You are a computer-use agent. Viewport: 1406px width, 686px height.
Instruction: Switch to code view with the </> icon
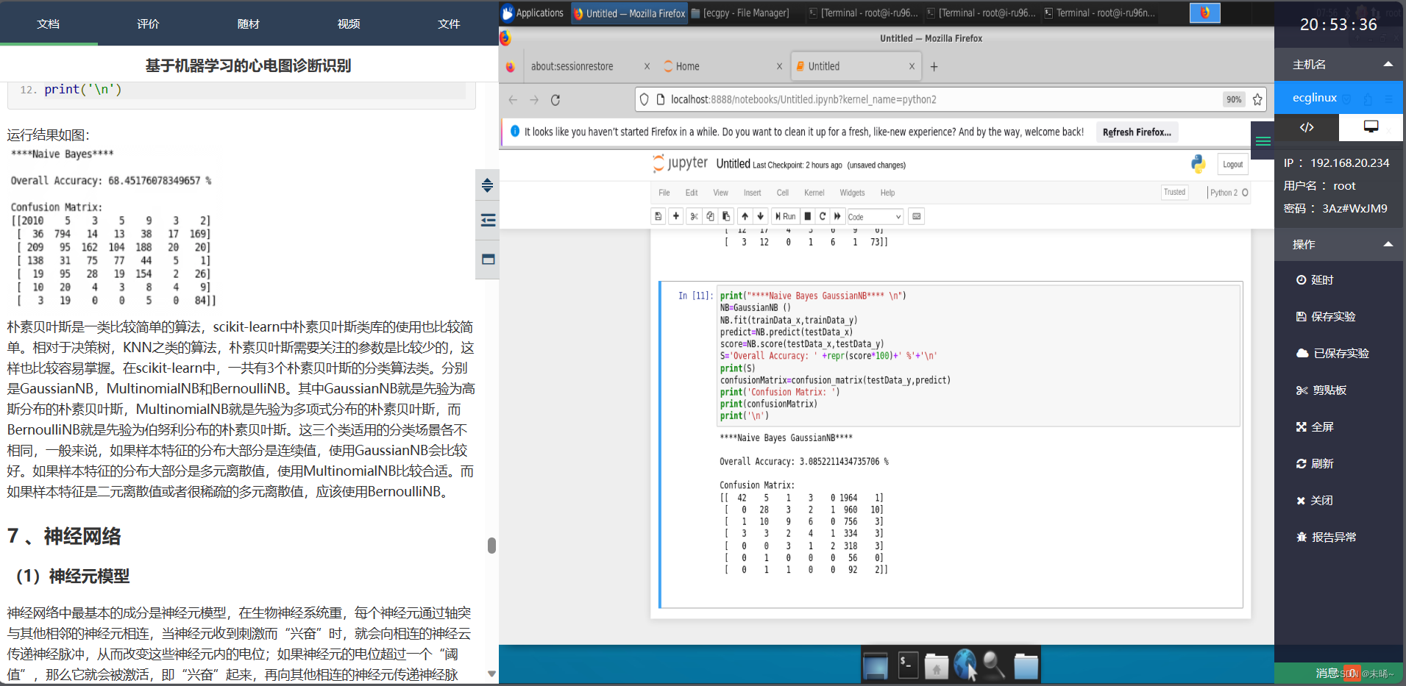point(1307,127)
